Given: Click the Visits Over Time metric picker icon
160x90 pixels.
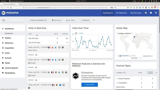Looking at the screenshot, I should coord(76,33).
